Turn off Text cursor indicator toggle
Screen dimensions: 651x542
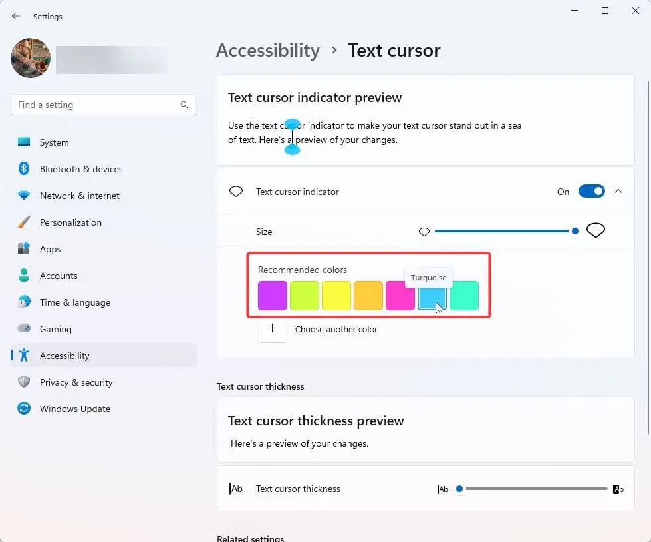592,192
